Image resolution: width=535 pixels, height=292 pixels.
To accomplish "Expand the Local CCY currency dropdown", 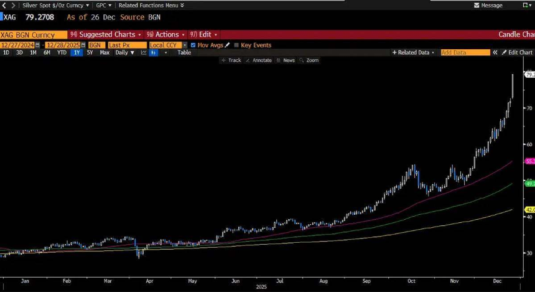I will (x=184, y=45).
